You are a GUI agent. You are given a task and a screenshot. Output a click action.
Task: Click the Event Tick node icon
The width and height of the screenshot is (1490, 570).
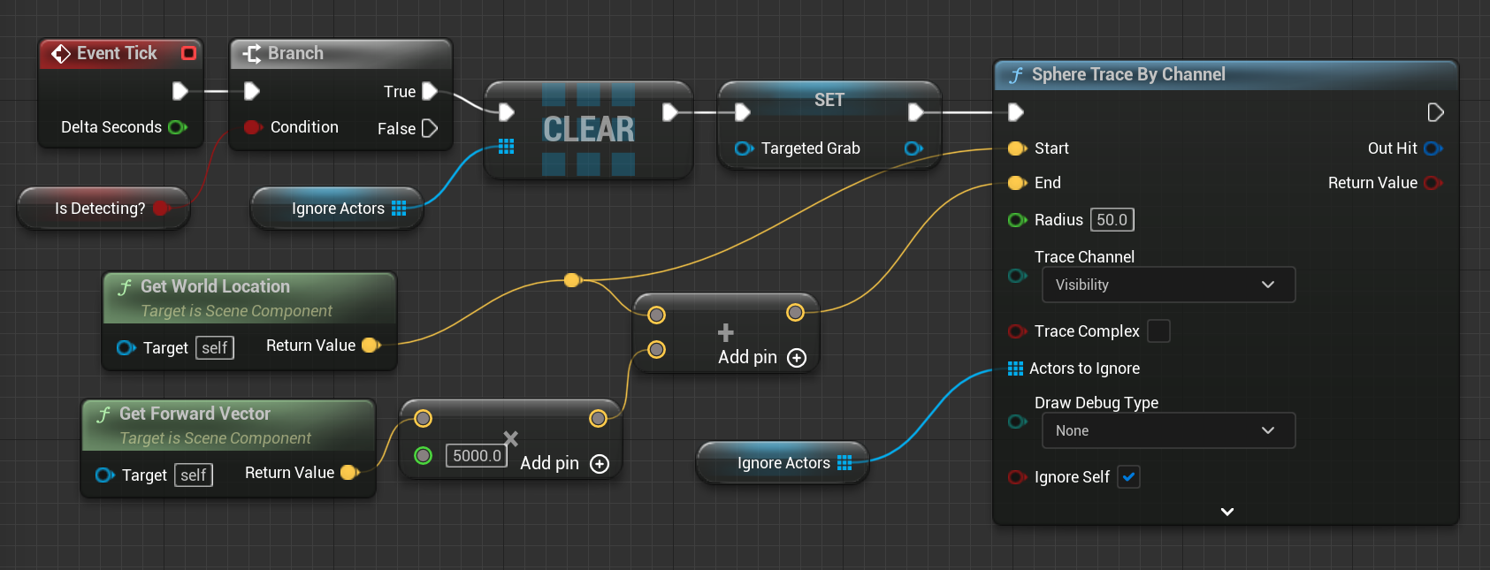(61, 54)
